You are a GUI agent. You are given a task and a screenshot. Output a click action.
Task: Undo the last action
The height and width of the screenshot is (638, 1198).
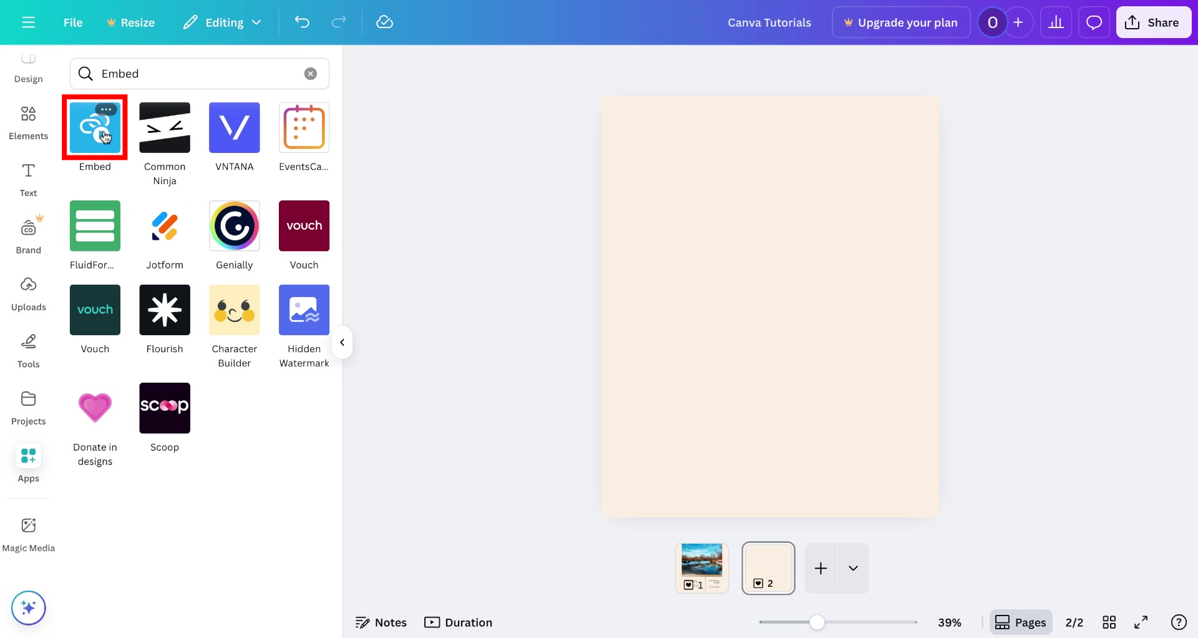tap(302, 22)
